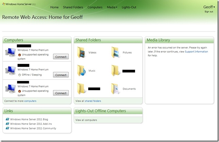Connect to the first listed computer

click(x=61, y=57)
